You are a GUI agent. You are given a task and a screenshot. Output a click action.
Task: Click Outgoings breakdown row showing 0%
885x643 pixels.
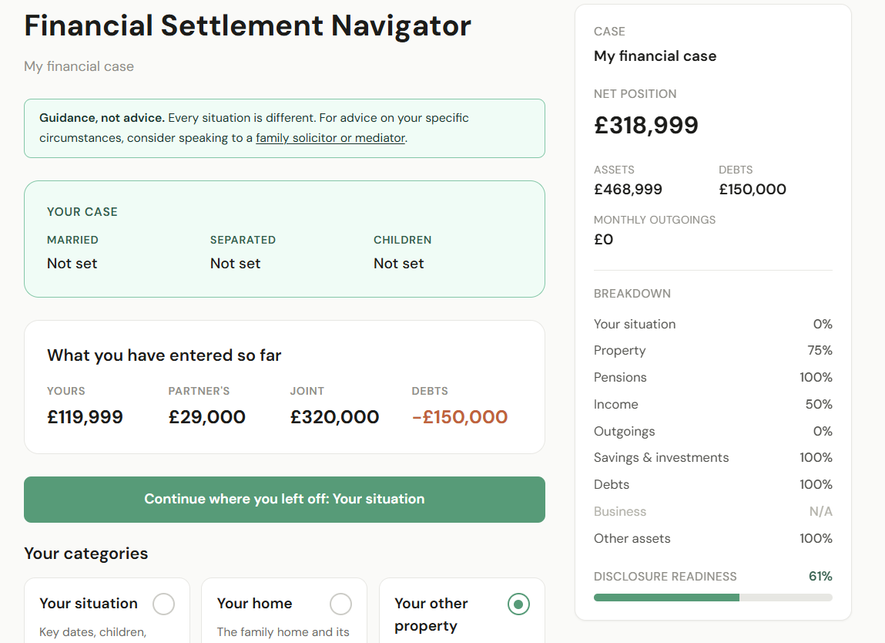(712, 432)
